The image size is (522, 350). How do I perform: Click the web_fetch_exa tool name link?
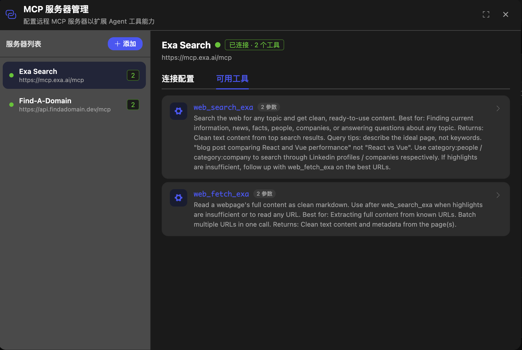pyautogui.click(x=221, y=194)
